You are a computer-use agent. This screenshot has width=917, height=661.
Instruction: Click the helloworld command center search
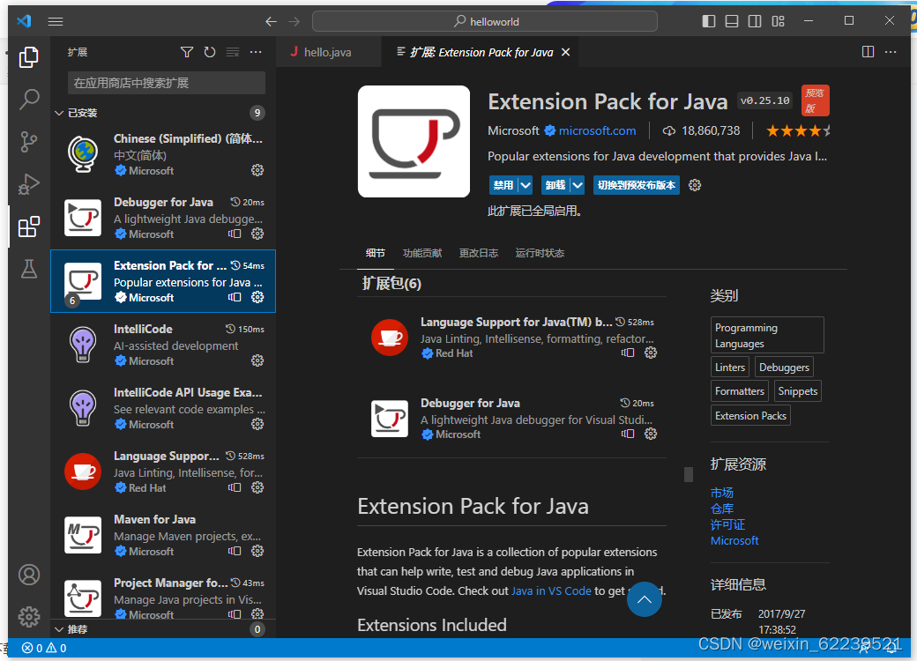pyautogui.click(x=485, y=22)
